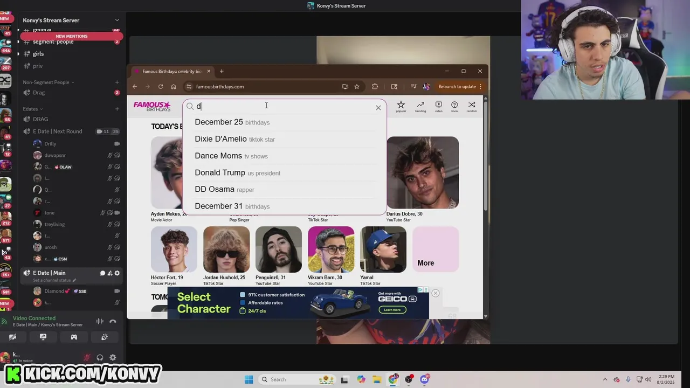Click Relaunch to update in Chrome
This screenshot has width=690, height=388.
coord(457,86)
